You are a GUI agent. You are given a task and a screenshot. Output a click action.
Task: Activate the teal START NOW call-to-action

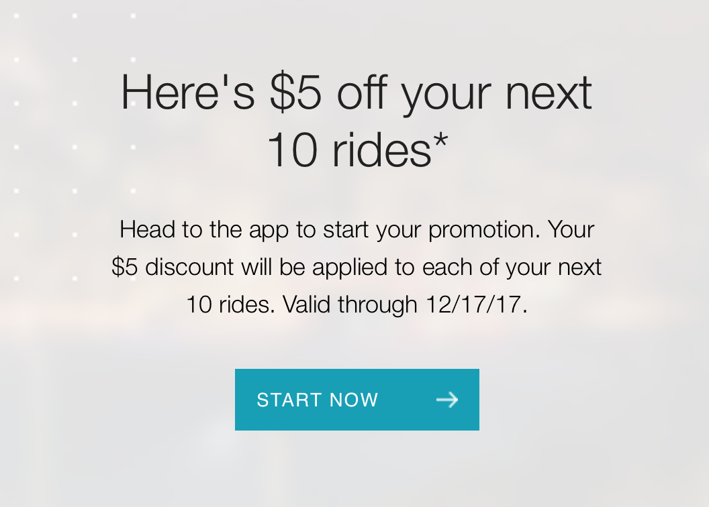(357, 399)
